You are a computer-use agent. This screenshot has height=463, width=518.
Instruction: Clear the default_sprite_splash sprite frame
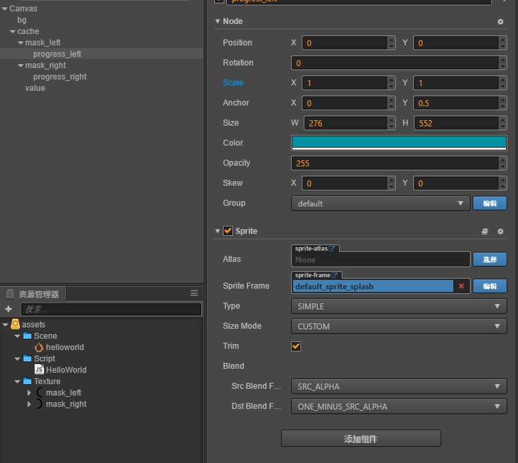(x=461, y=286)
